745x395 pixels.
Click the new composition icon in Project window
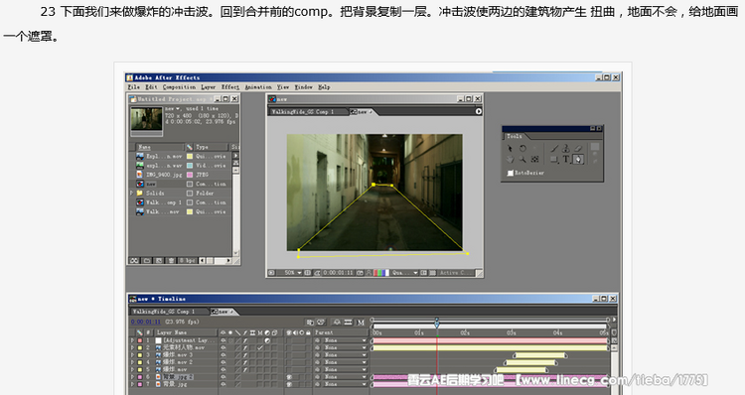159,261
